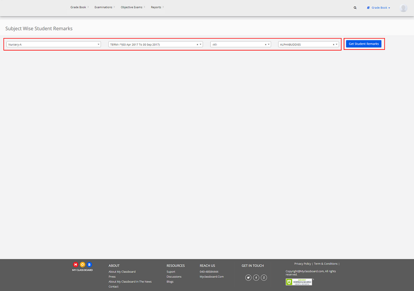The height and width of the screenshot is (291, 414).
Task: Open the -All- dropdown
Action: coord(241,44)
